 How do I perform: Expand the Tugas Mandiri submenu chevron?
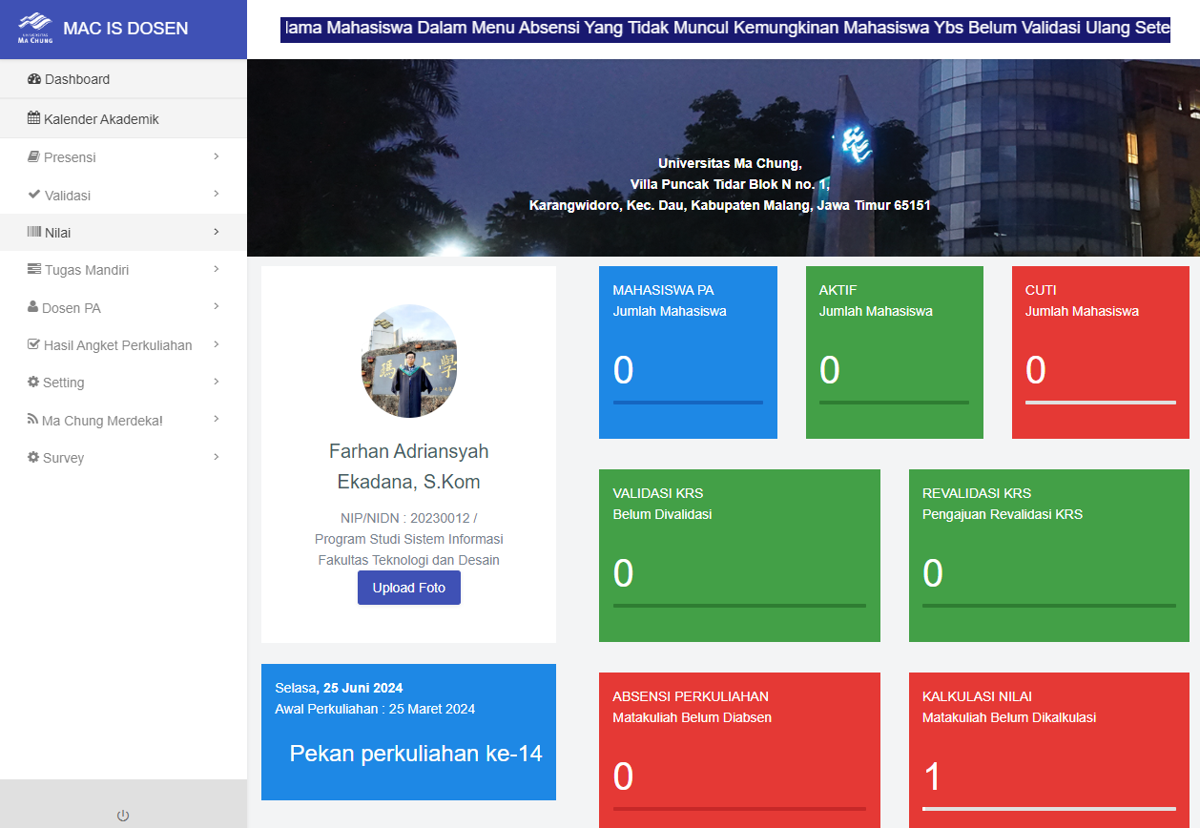coord(217,269)
